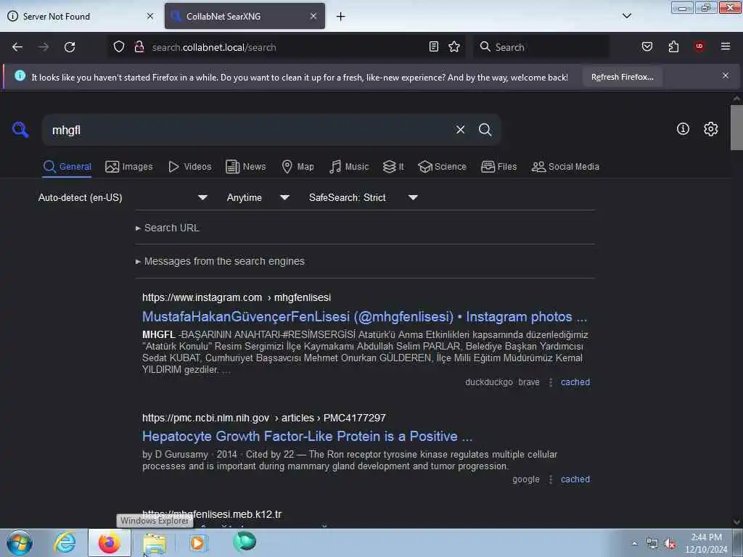743x557 pixels.
Task: Open the SafeSearch: Strict dropdown
Action: coord(364,197)
